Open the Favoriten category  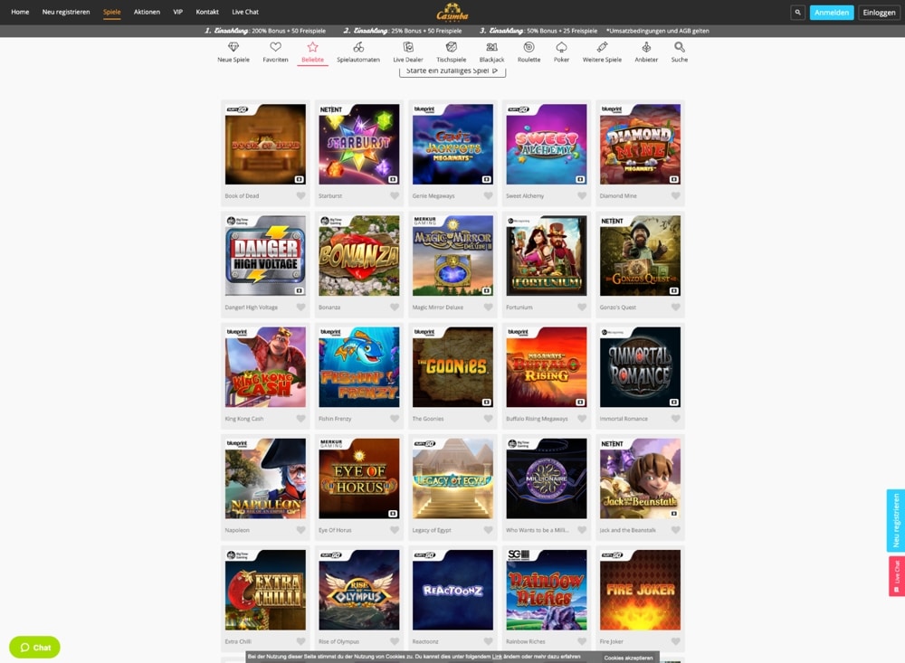pyautogui.click(x=275, y=52)
